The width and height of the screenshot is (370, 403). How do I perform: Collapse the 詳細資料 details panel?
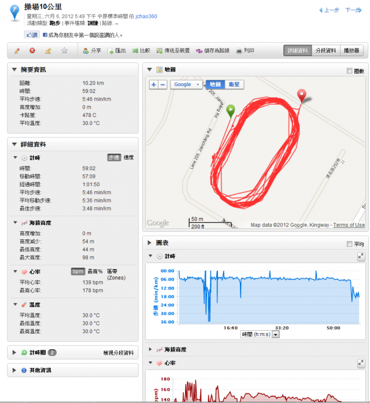click(x=14, y=144)
